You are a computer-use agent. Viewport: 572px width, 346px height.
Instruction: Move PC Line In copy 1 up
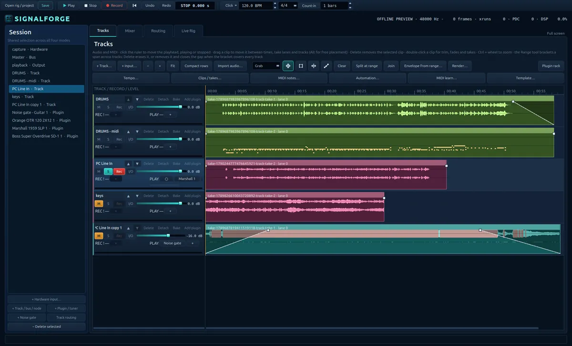click(x=128, y=228)
